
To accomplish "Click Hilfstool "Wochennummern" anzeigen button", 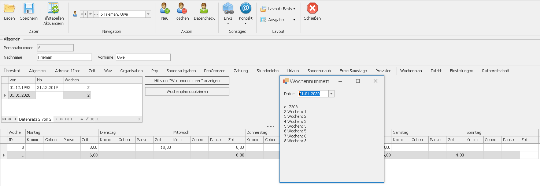I will click(x=187, y=81).
